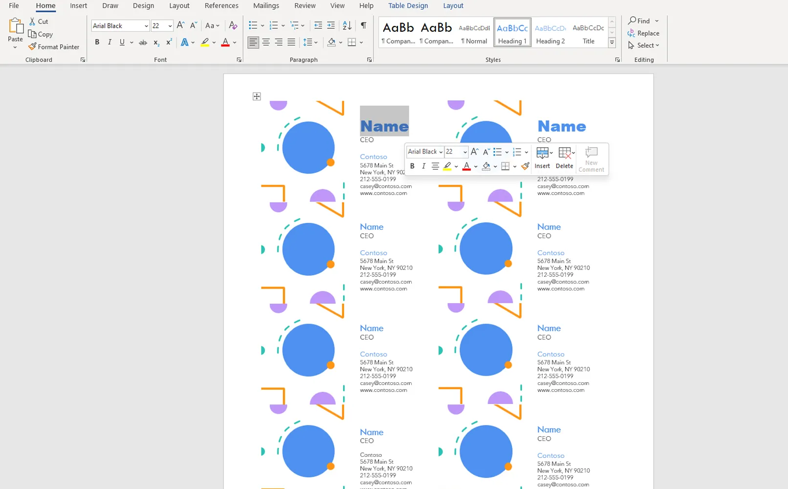Apply yellow text highlight color in ribbon
The height and width of the screenshot is (489, 788).
(x=205, y=43)
